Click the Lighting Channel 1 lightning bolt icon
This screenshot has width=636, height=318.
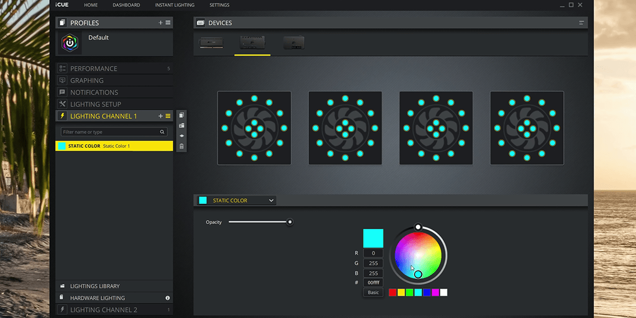click(x=62, y=116)
